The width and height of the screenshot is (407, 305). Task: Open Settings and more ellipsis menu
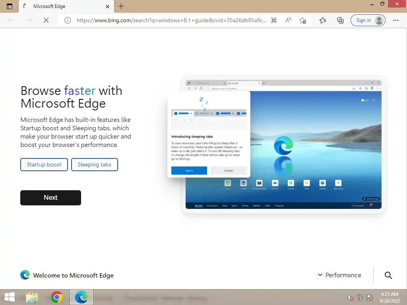[395, 20]
